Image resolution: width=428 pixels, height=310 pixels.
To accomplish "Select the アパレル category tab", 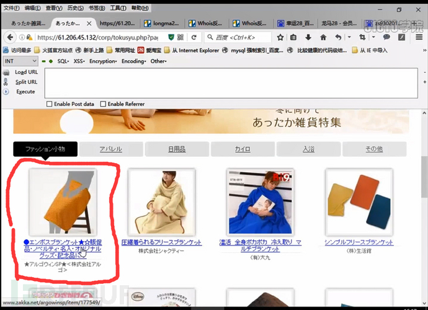I will tap(111, 149).
